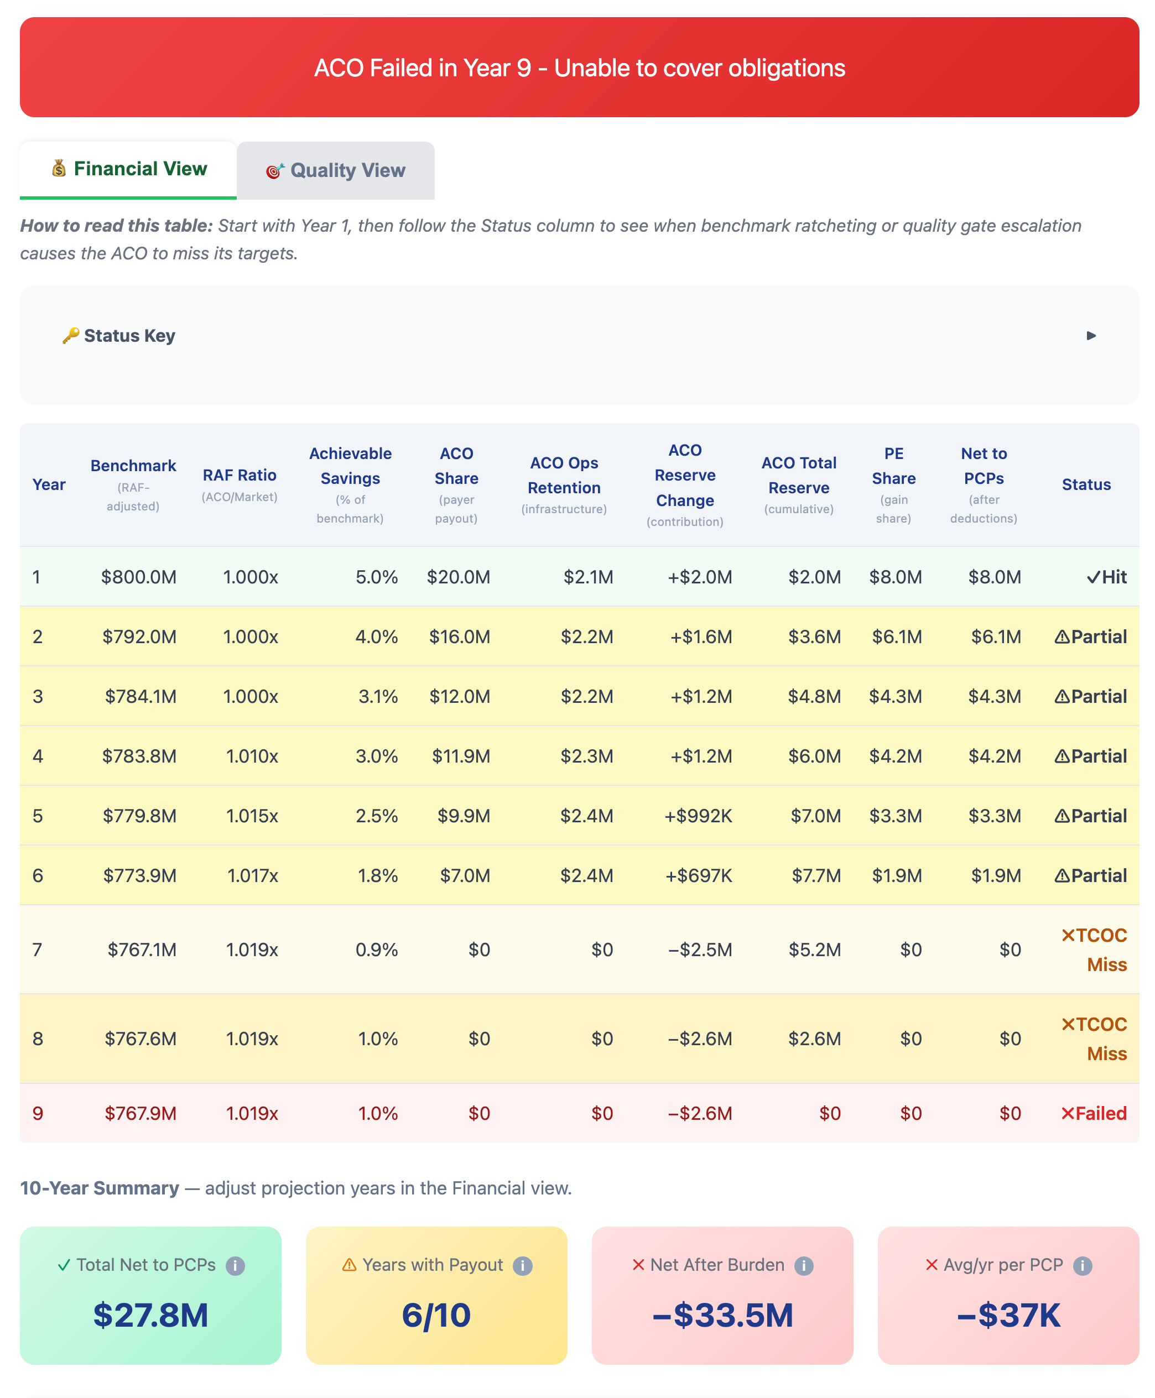
Task: Click the Net to PCPs column header
Action: pos(984,466)
